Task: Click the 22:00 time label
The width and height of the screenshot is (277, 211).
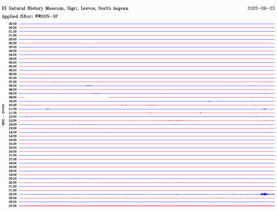Action: 13,194
